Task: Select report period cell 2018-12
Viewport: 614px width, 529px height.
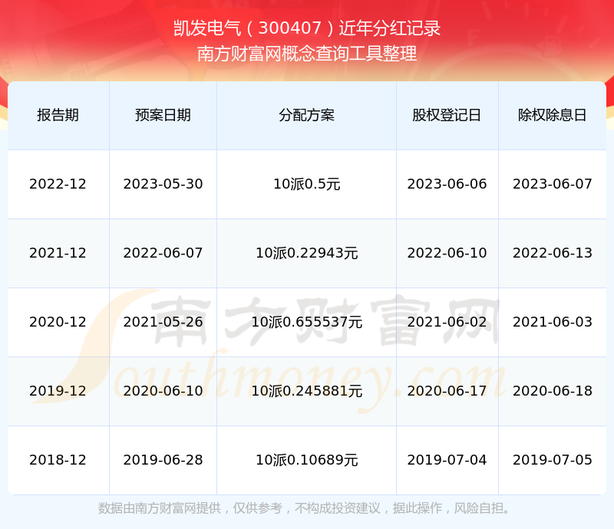Action: pos(58,460)
